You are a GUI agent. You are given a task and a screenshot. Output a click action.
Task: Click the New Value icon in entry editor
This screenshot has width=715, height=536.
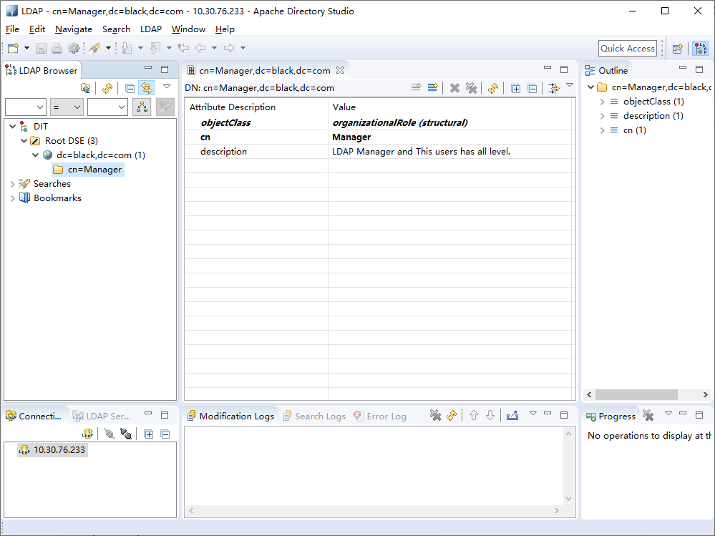coord(416,87)
